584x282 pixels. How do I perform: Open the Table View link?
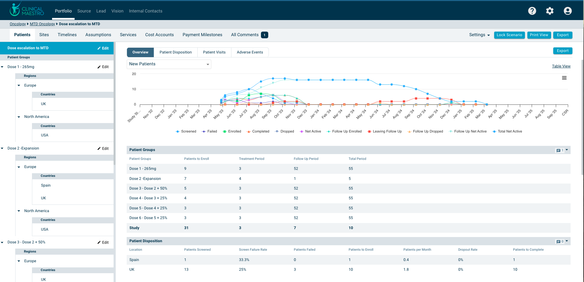click(x=561, y=66)
